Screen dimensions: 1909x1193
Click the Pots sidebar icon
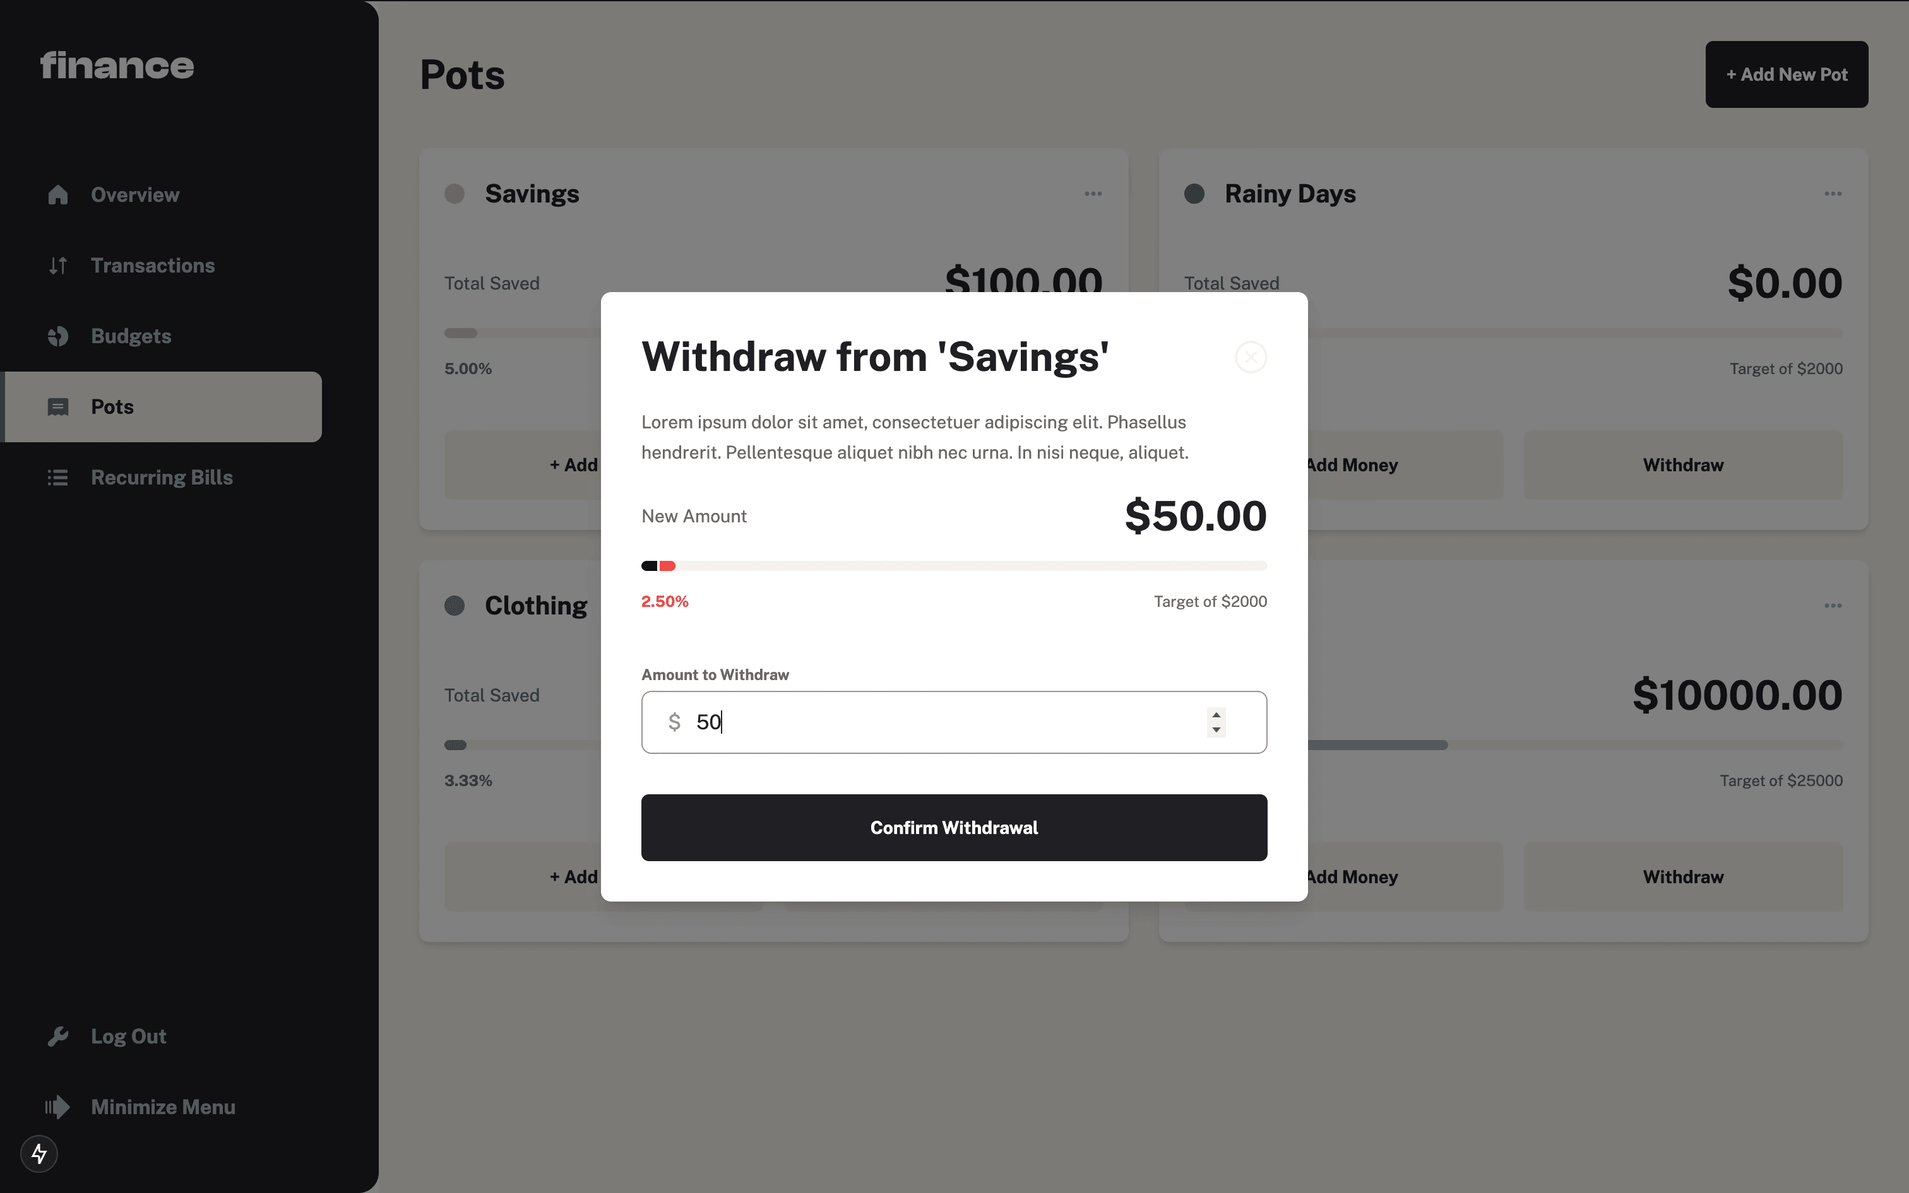[x=57, y=407]
